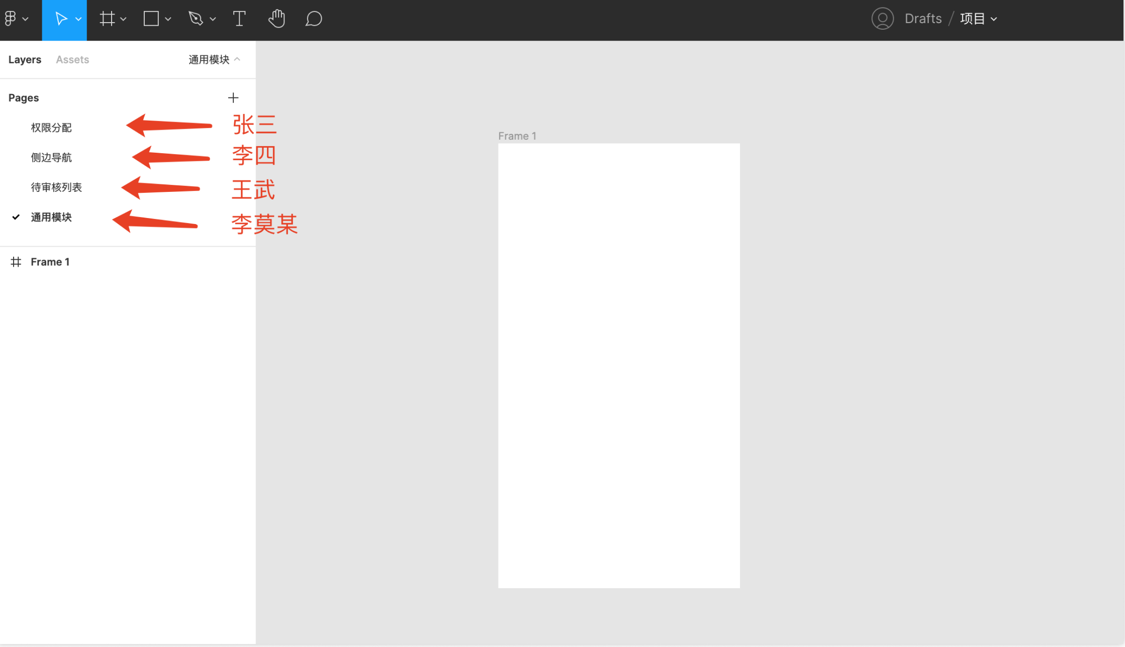Open the 待审核列表 page
Image resolution: width=1125 pixels, height=647 pixels.
[56, 187]
